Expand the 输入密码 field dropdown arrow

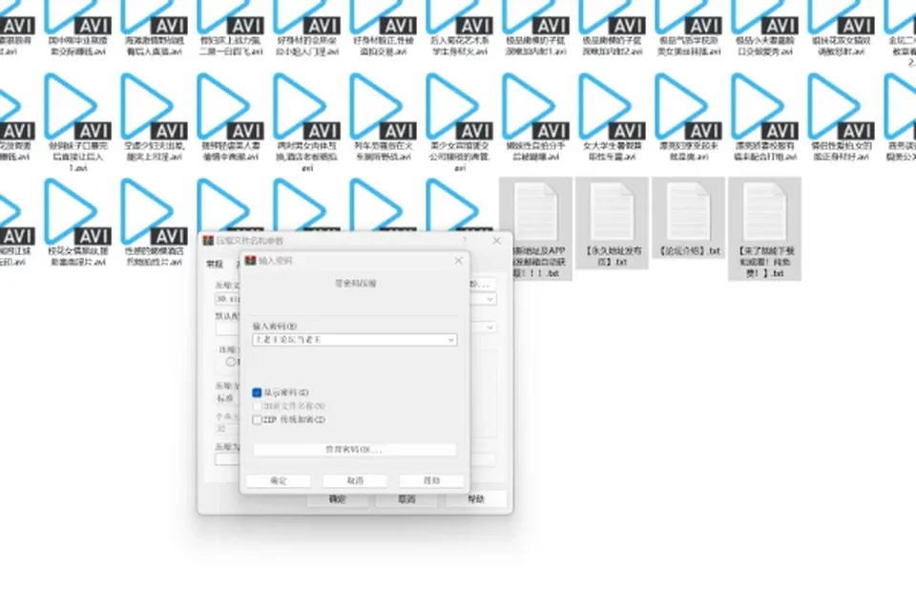pyautogui.click(x=451, y=340)
